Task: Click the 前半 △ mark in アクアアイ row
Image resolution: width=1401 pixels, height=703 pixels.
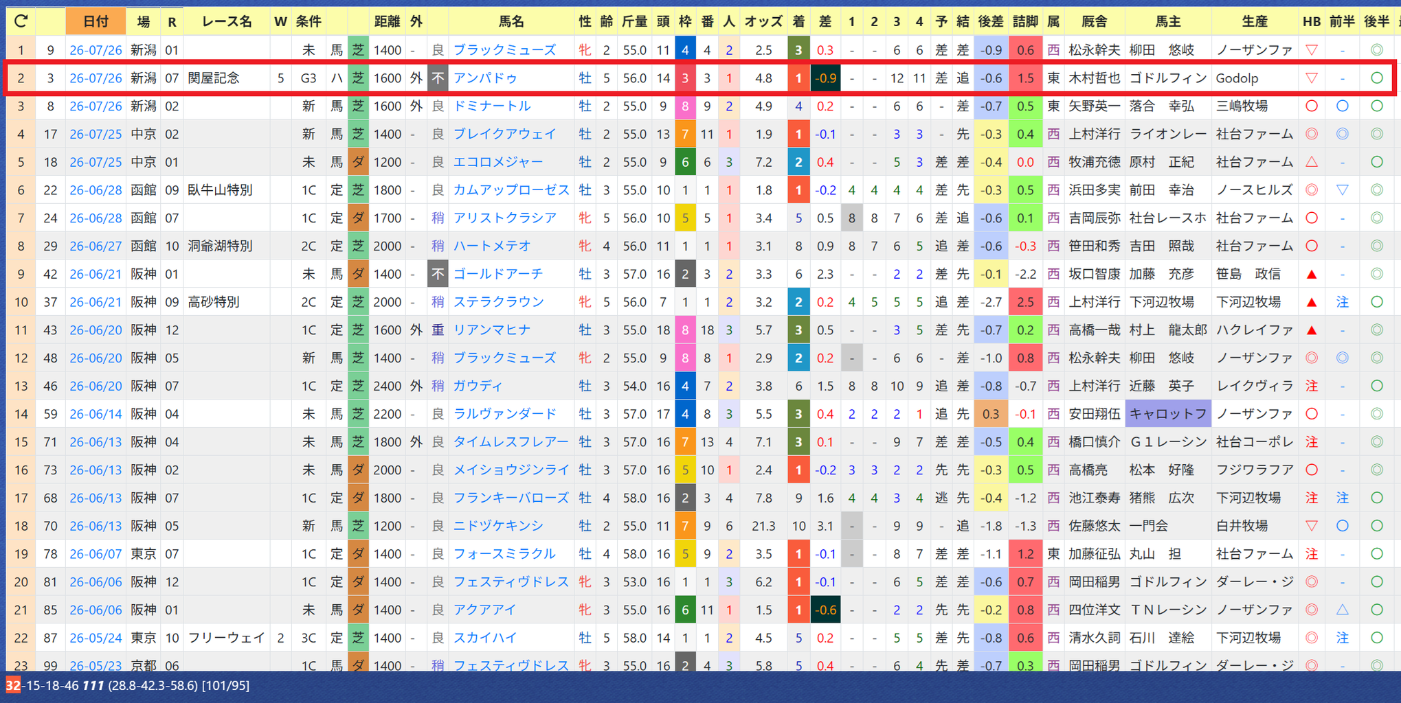Action: (x=1342, y=610)
